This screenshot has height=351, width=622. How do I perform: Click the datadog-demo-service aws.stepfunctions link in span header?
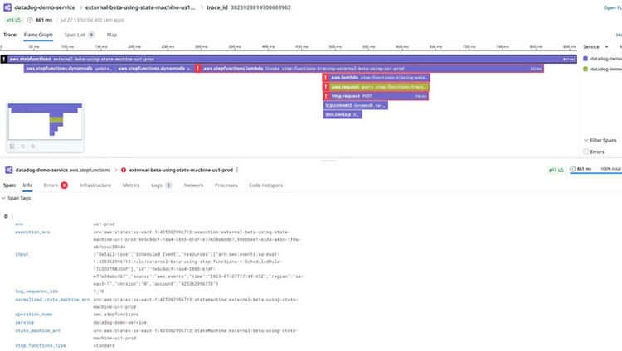click(x=63, y=170)
